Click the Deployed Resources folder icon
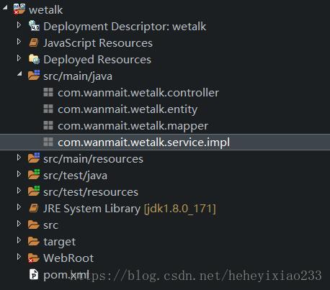 (x=34, y=59)
